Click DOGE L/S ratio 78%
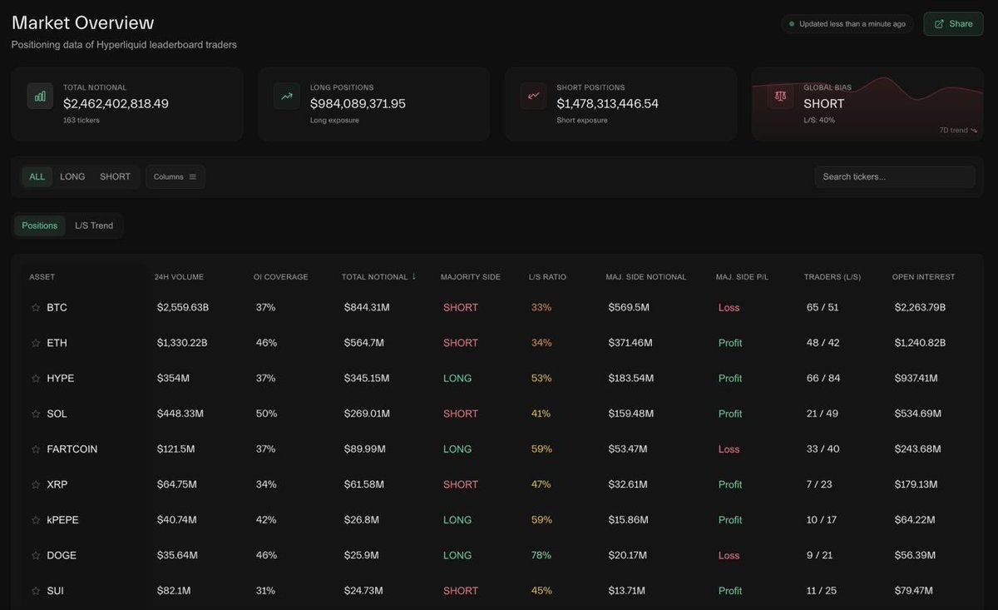Screen dimensions: 998x610 541,555
